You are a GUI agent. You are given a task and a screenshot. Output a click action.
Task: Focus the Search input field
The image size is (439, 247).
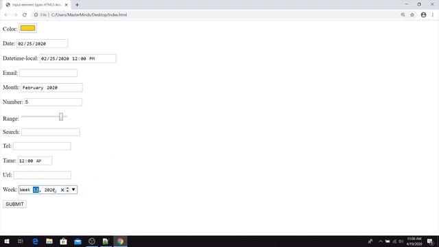point(51,132)
